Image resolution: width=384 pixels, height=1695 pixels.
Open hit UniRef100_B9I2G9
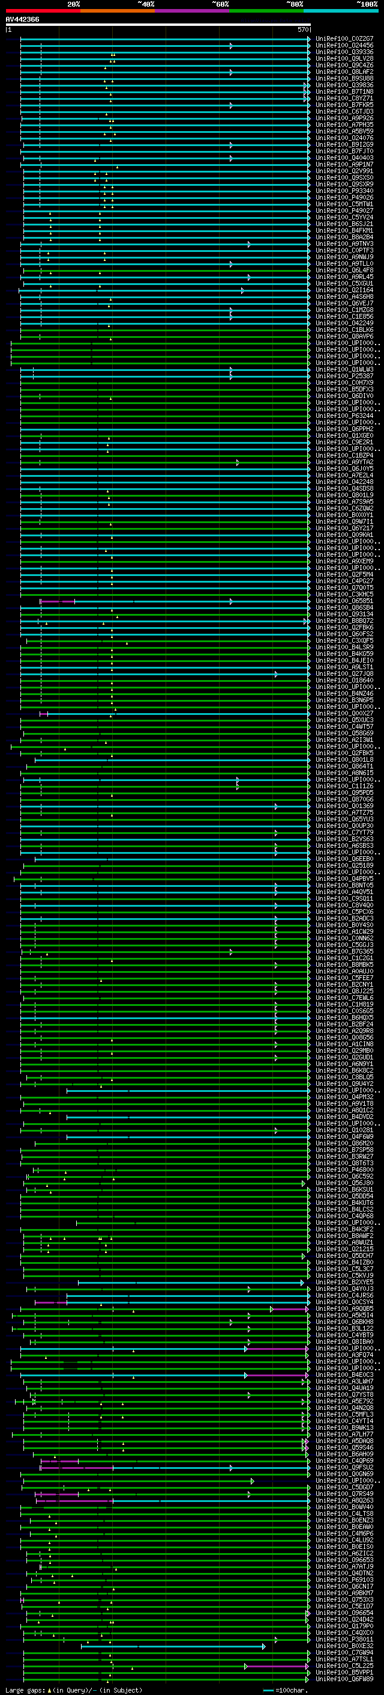[344, 145]
